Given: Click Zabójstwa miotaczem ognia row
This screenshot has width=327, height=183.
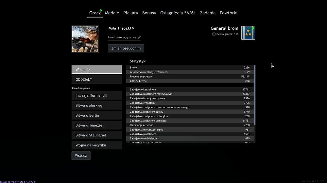Looking at the screenshot, I should click(x=190, y=130).
